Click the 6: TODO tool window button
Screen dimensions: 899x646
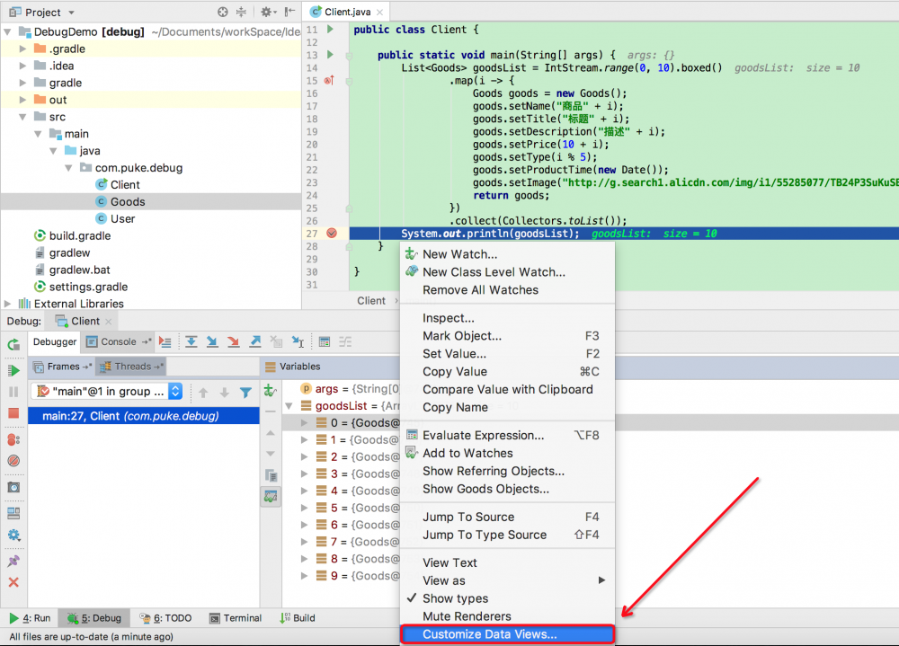tap(166, 618)
